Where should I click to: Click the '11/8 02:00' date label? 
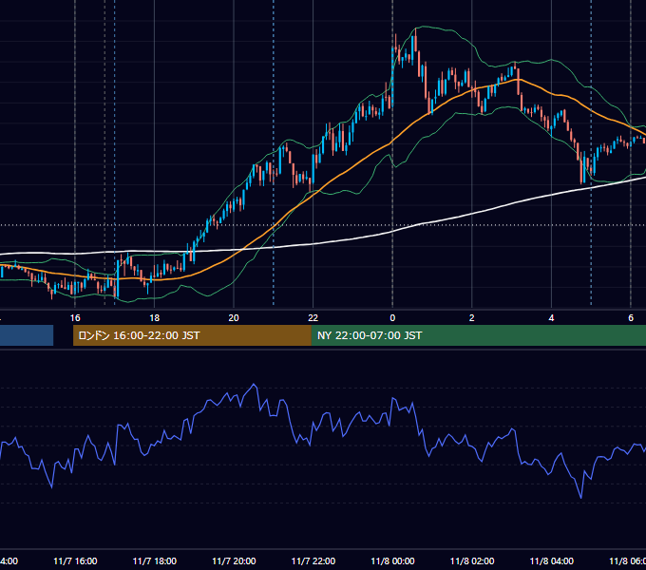(472, 561)
